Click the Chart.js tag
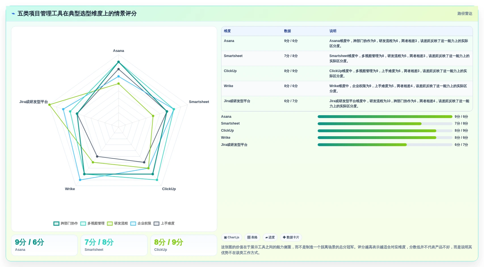 click(232, 237)
